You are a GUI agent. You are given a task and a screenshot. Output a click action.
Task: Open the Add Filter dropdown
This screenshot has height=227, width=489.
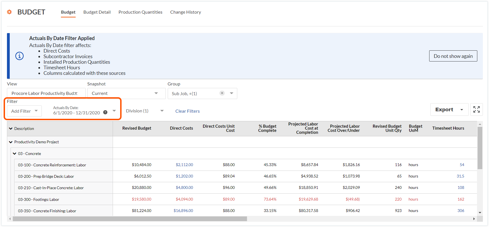(24, 111)
